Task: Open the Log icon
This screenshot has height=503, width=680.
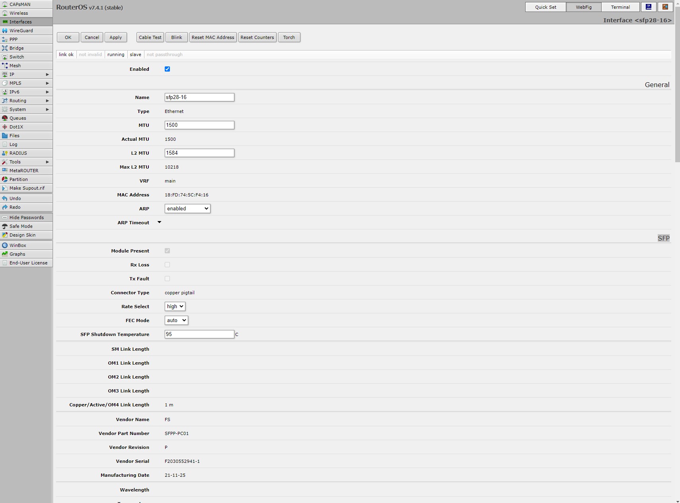Action: click(5, 144)
